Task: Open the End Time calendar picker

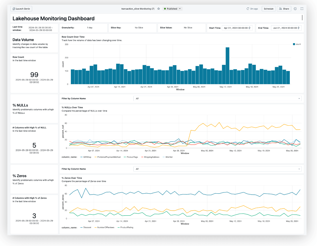Action: tap(299, 28)
